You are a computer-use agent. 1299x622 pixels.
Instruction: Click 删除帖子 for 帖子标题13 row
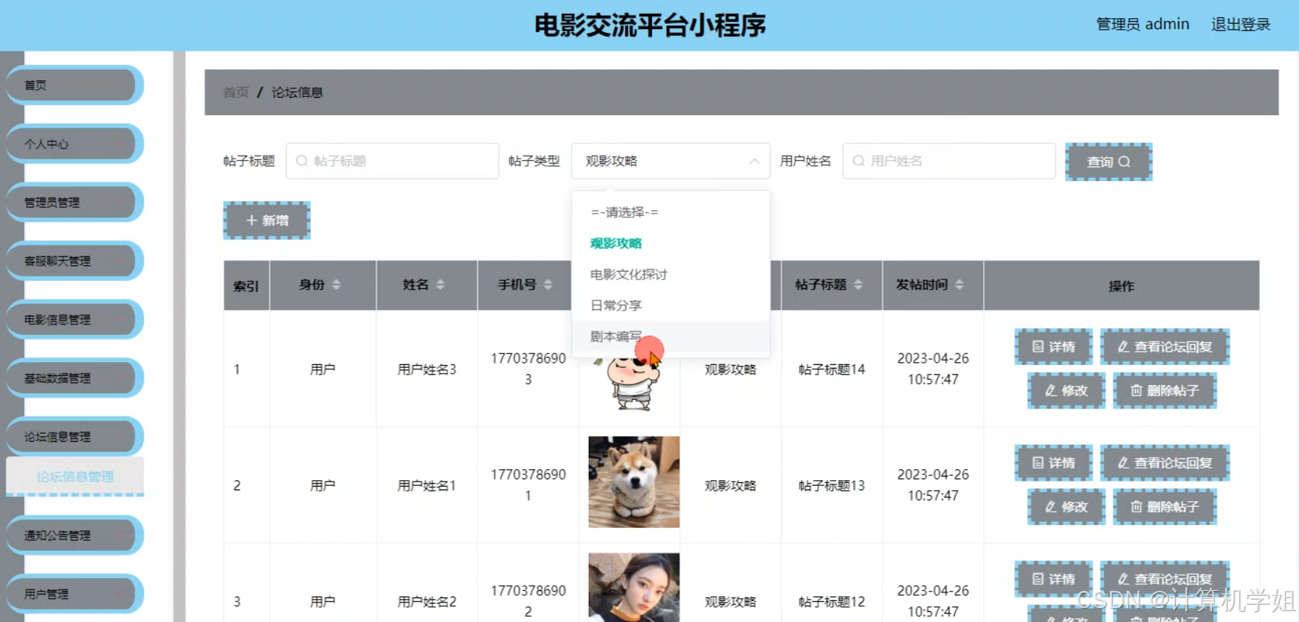click(x=1165, y=506)
